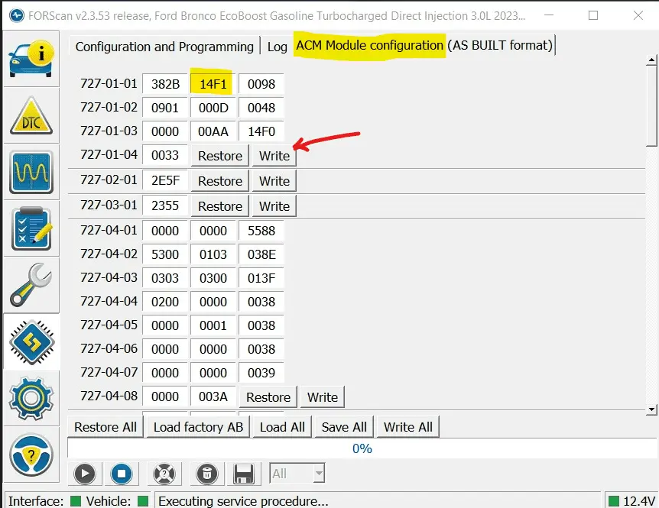Open the steering wheel help icon

click(31, 456)
